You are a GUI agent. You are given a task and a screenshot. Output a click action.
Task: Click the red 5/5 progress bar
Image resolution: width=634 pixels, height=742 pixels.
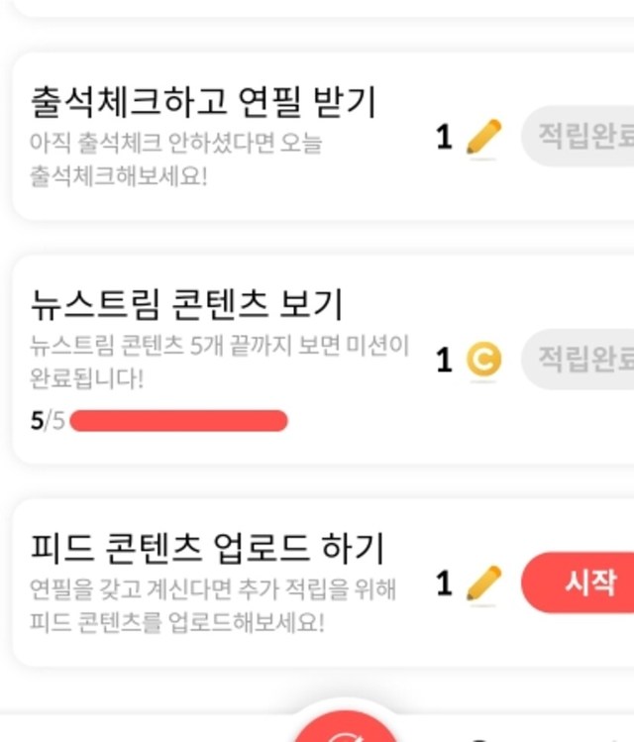(x=179, y=421)
